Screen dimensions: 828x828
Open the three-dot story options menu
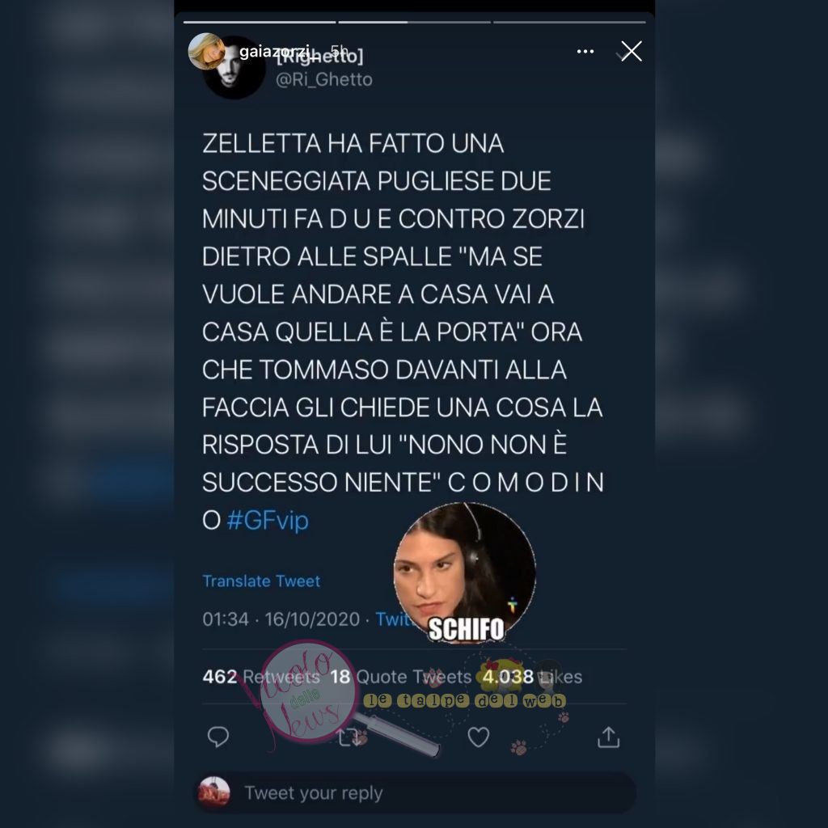tap(585, 51)
